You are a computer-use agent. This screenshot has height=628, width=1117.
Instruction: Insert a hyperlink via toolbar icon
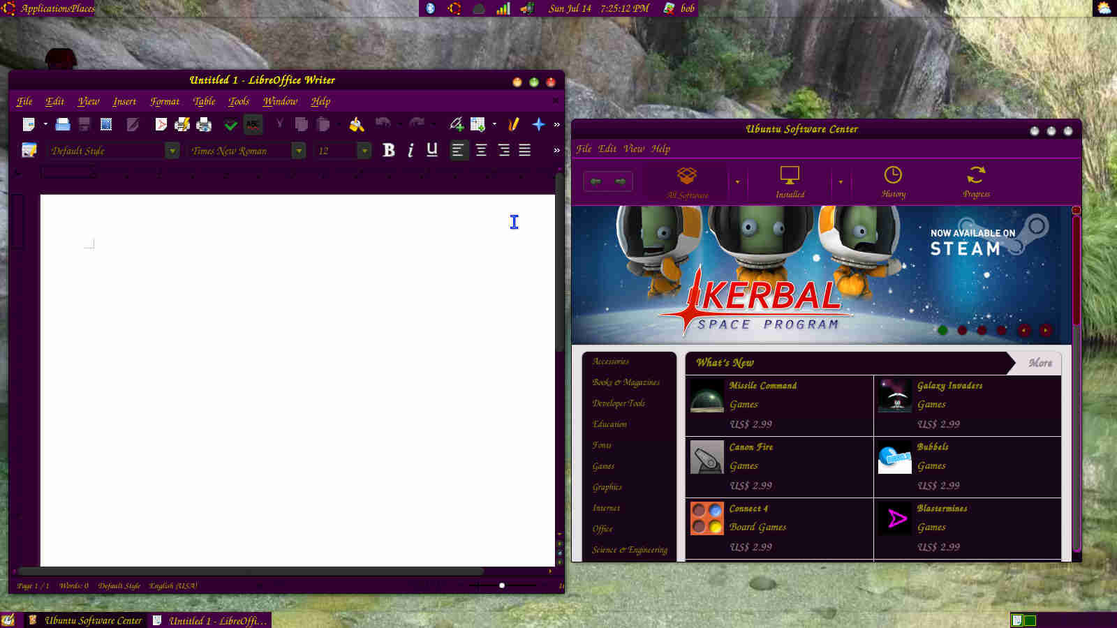coord(456,124)
